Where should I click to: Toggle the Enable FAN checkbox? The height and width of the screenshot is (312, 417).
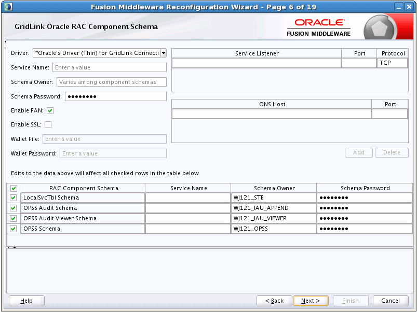coord(50,110)
